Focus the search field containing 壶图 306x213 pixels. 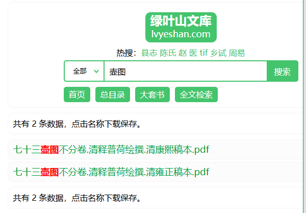tap(186, 71)
